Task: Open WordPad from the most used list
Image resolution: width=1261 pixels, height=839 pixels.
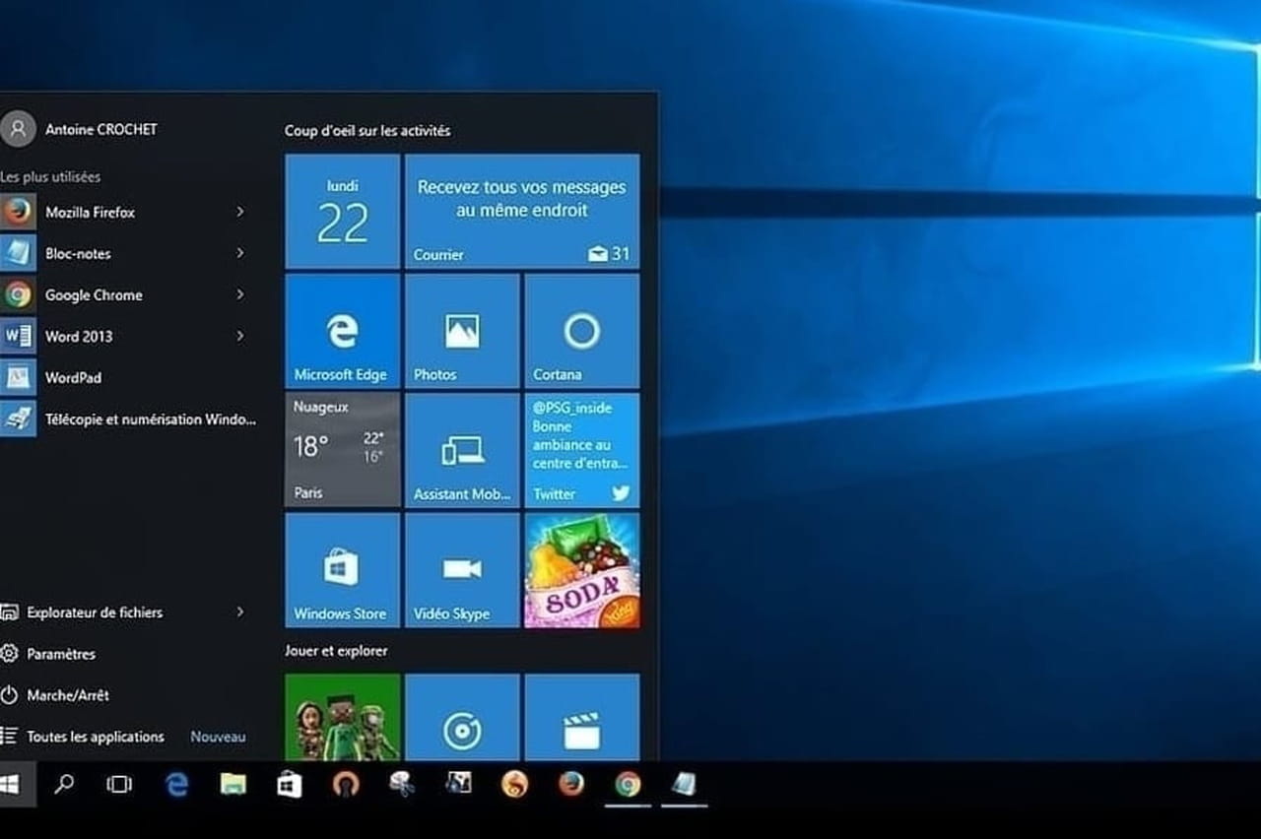Action: 128,377
